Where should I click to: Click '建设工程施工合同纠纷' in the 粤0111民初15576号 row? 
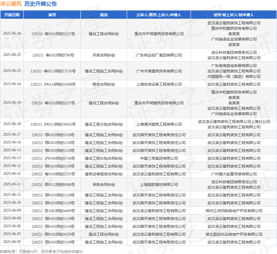coord(104,71)
